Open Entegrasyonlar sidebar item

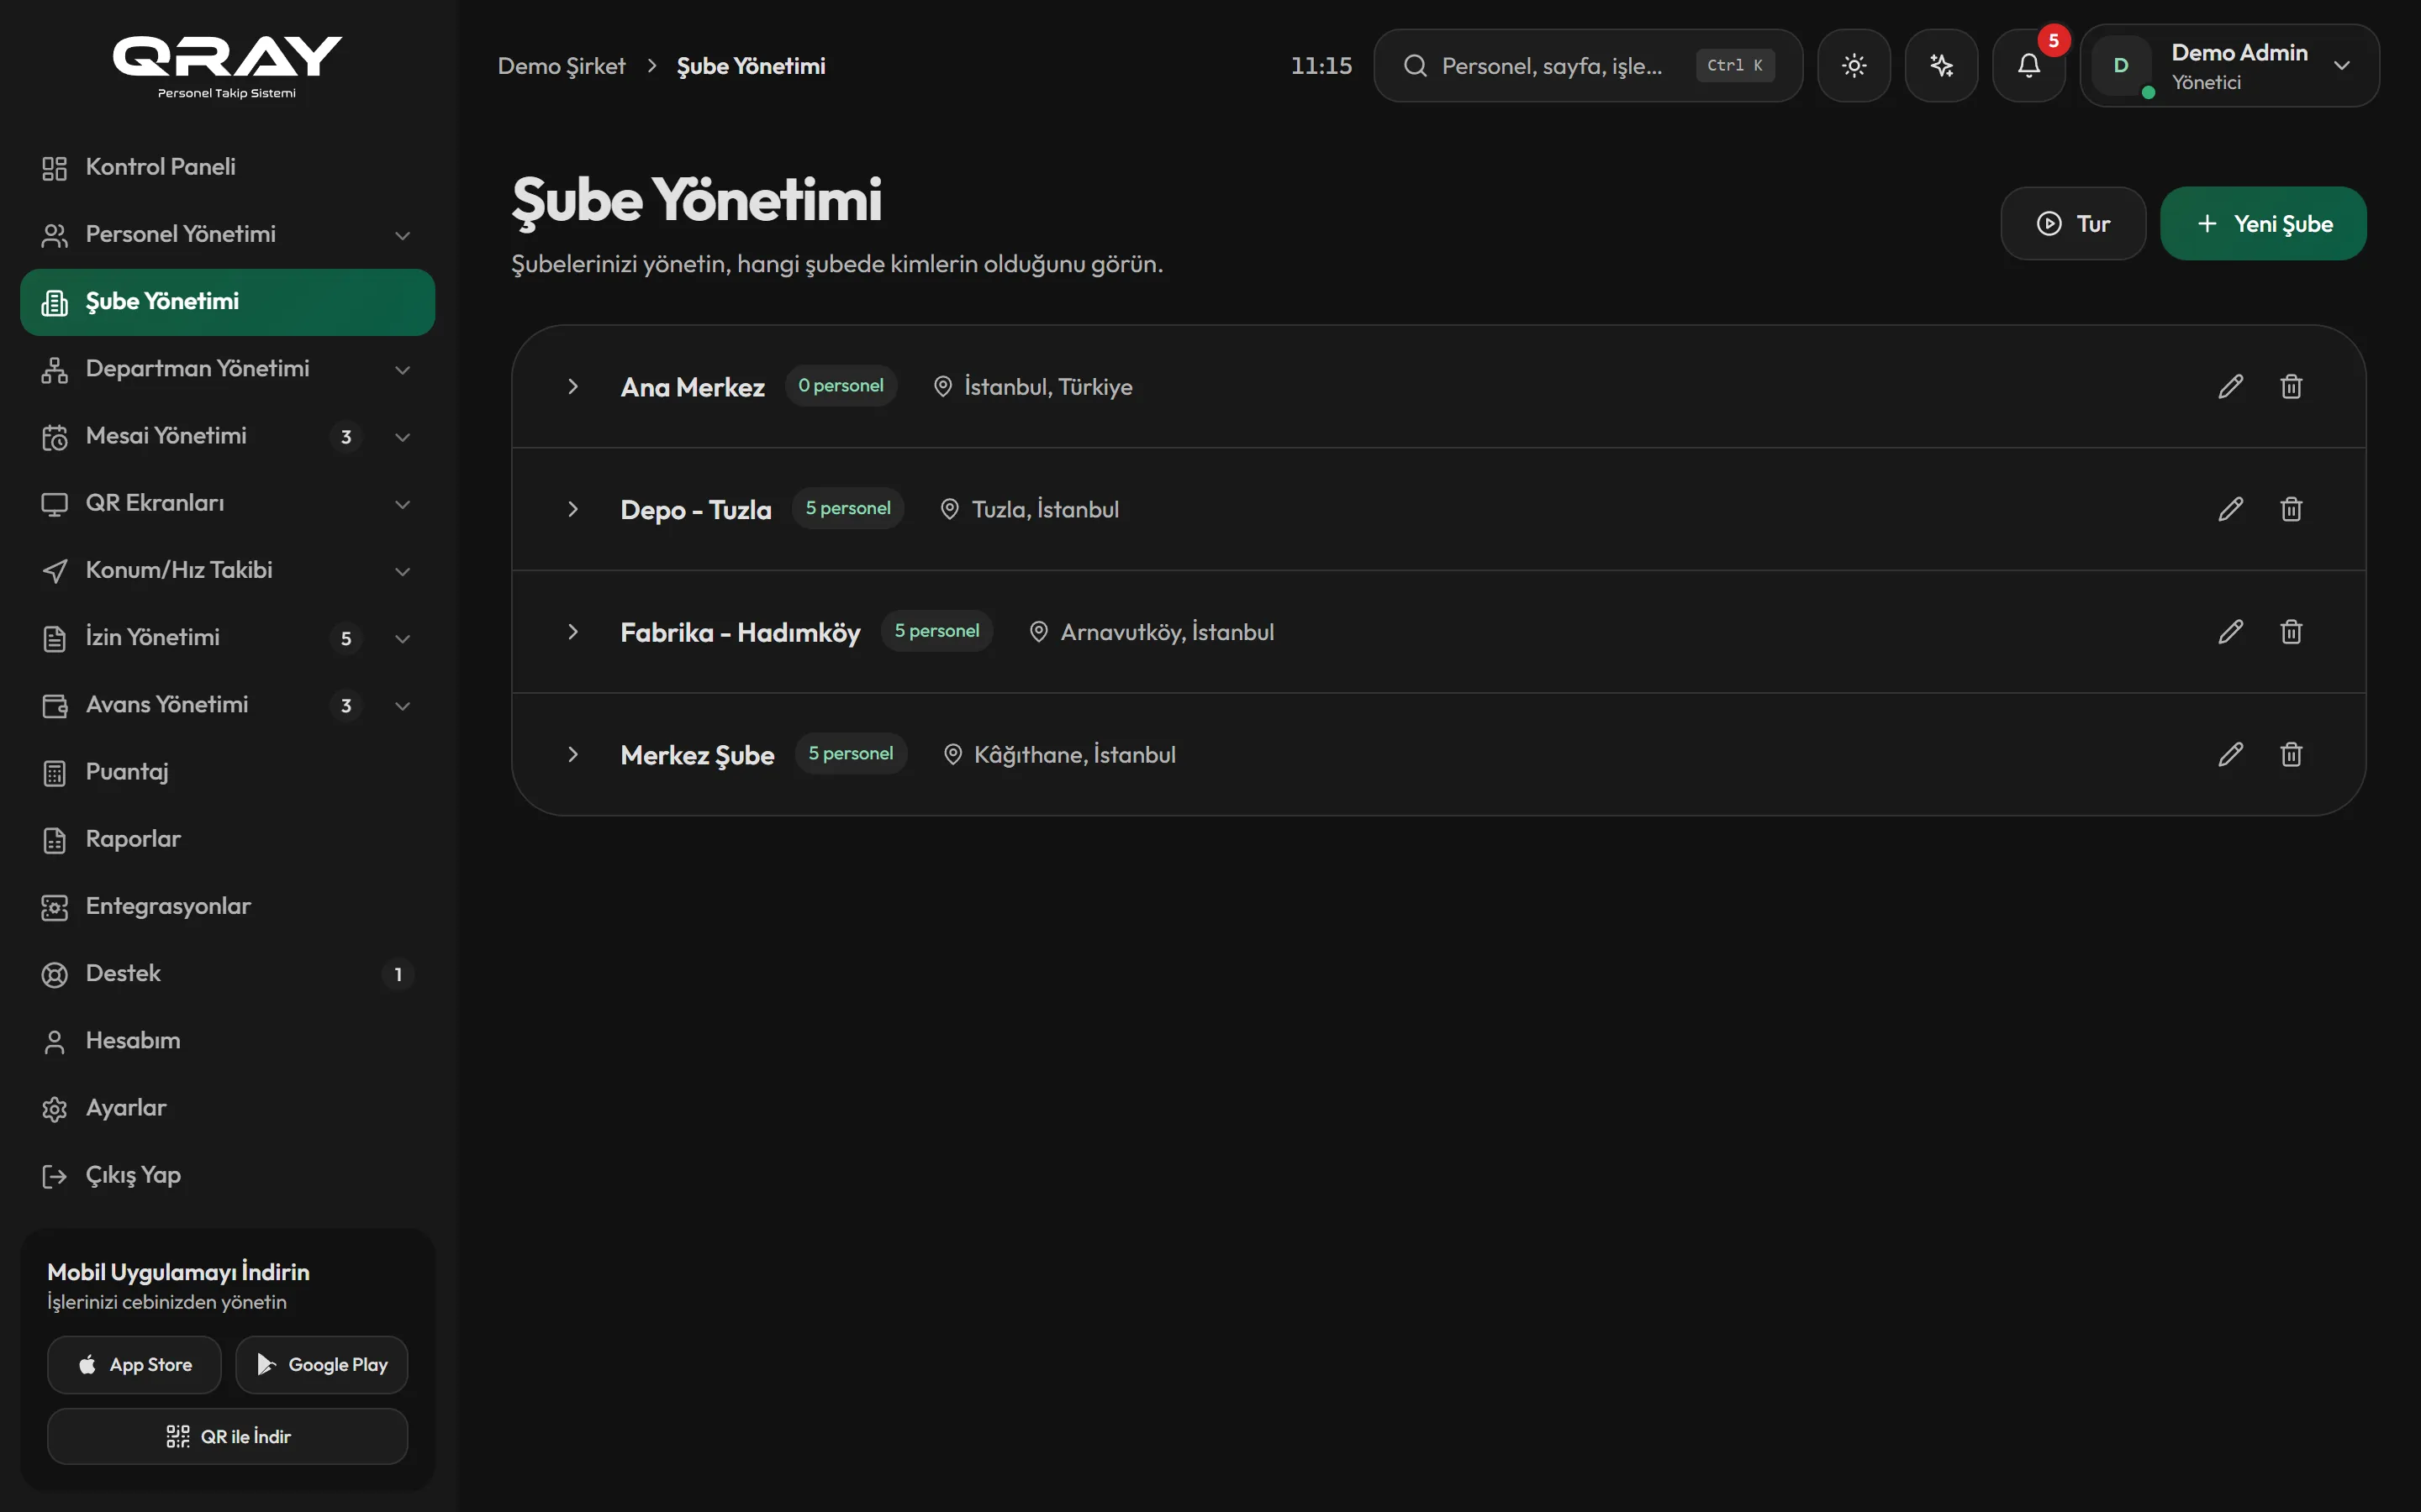click(x=227, y=906)
